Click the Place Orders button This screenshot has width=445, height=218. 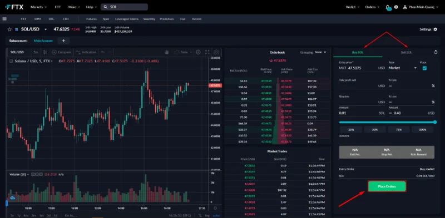pos(387,186)
